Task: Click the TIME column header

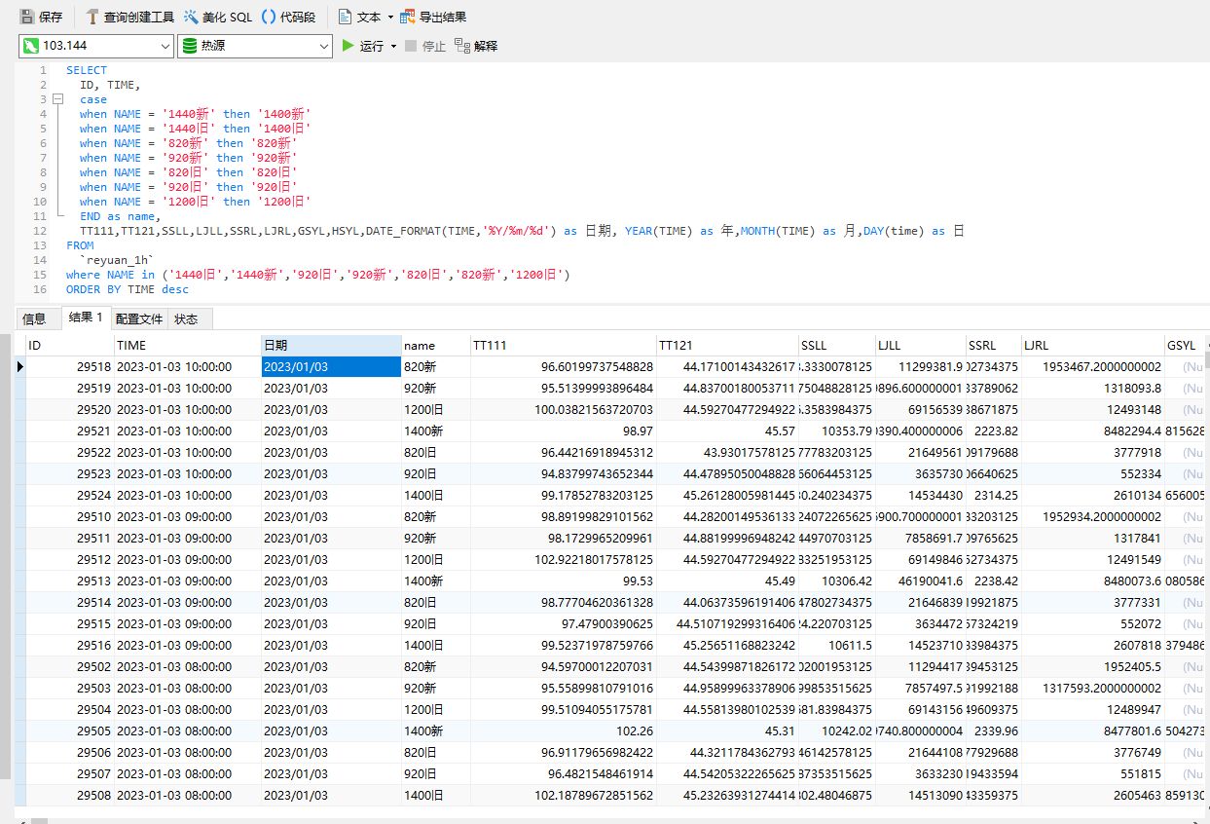Action: [x=187, y=345]
